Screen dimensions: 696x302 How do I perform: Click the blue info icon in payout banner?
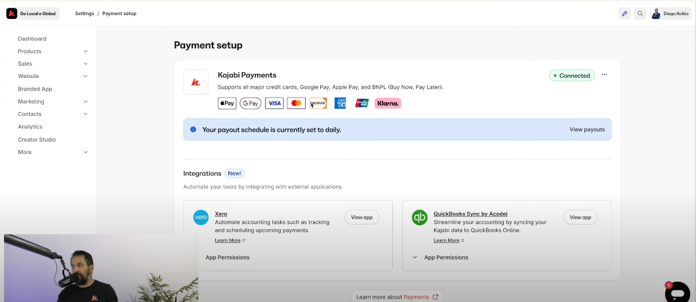193,130
